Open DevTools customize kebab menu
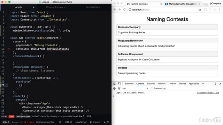Screen dimensions: 223x125 point(215,84)
